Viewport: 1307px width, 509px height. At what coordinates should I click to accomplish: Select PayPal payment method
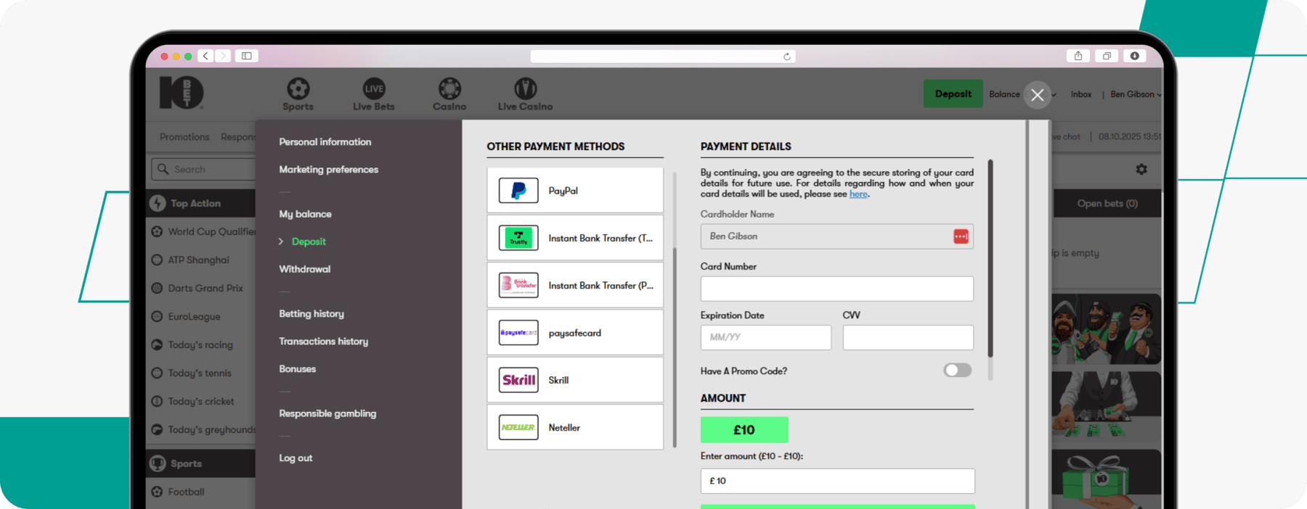point(575,191)
